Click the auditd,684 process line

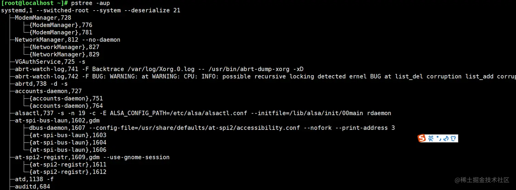pos(32,187)
